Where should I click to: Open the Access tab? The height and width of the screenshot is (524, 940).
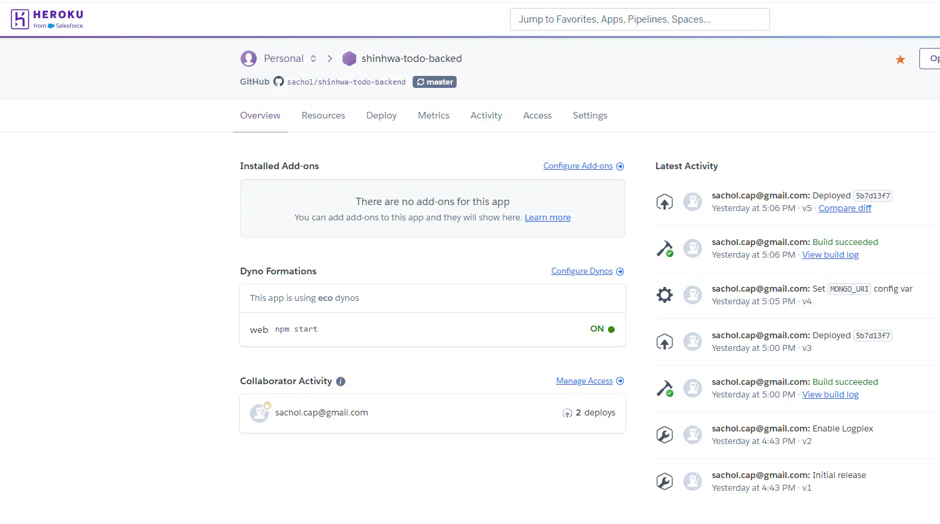[x=537, y=115]
